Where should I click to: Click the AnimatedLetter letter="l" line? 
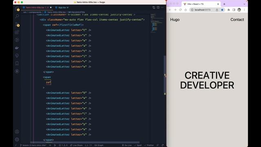point(69,114)
